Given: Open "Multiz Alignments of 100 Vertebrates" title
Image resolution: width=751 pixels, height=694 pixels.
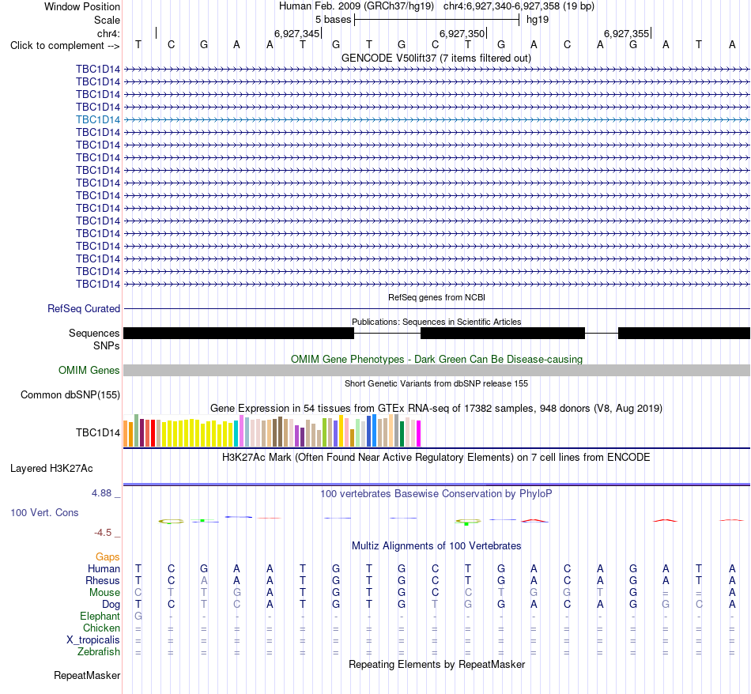Looking at the screenshot, I should pyautogui.click(x=436, y=546).
